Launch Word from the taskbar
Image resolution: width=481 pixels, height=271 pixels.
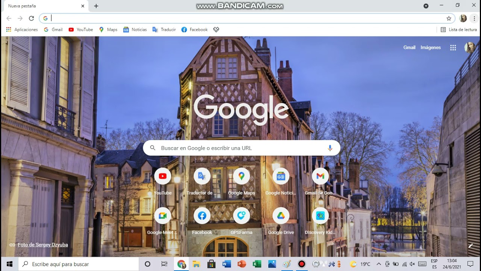pos(227,264)
